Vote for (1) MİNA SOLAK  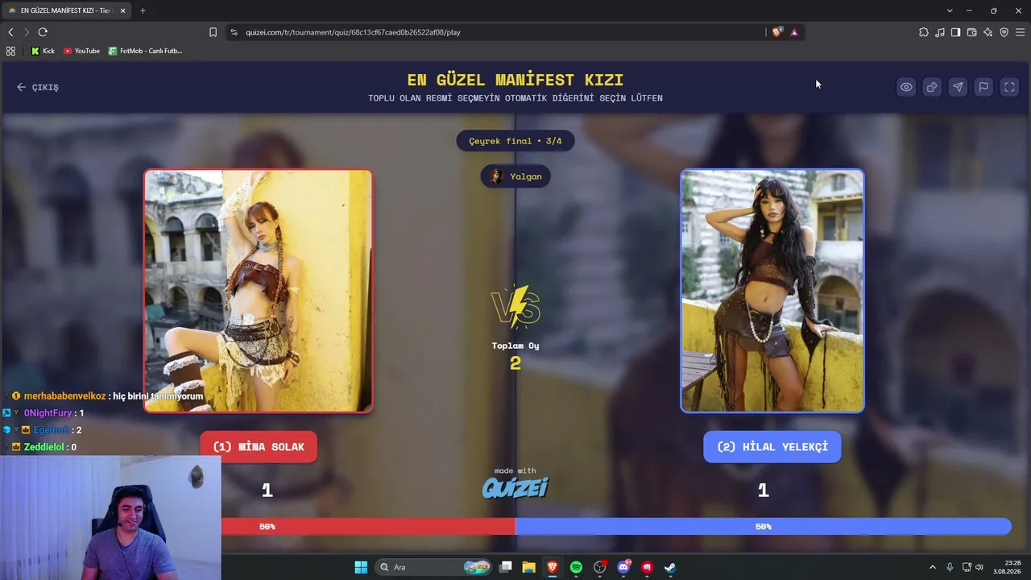[x=259, y=447]
